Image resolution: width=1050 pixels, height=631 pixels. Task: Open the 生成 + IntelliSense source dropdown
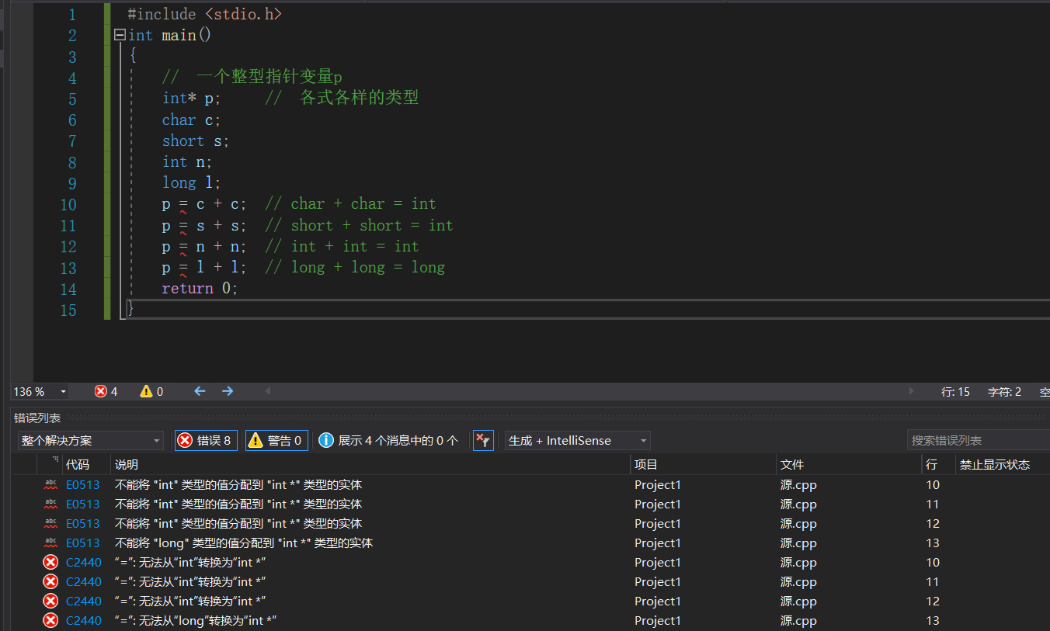click(577, 440)
